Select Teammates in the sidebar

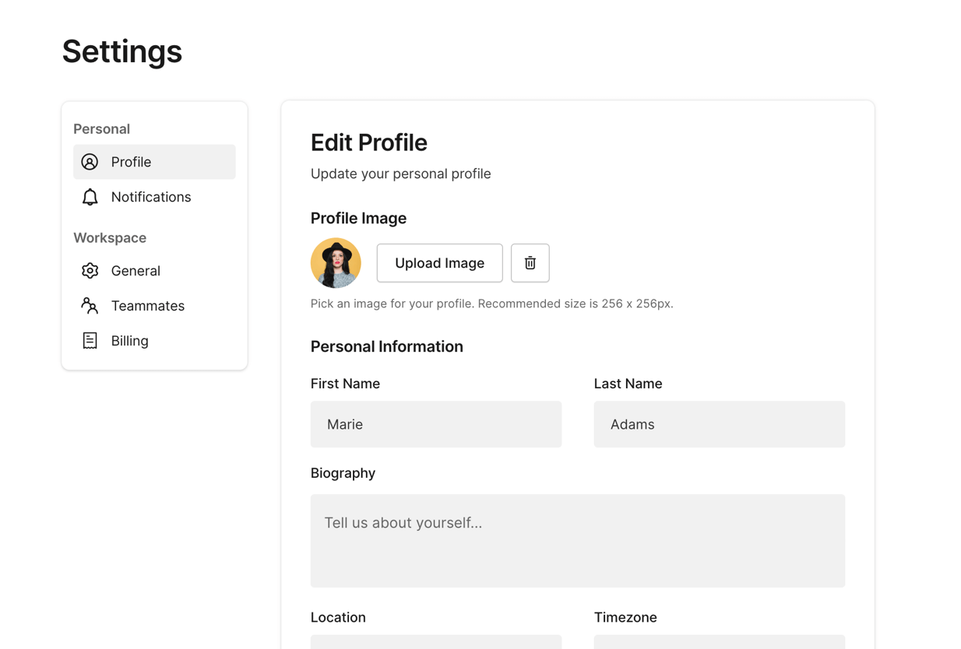(x=148, y=306)
